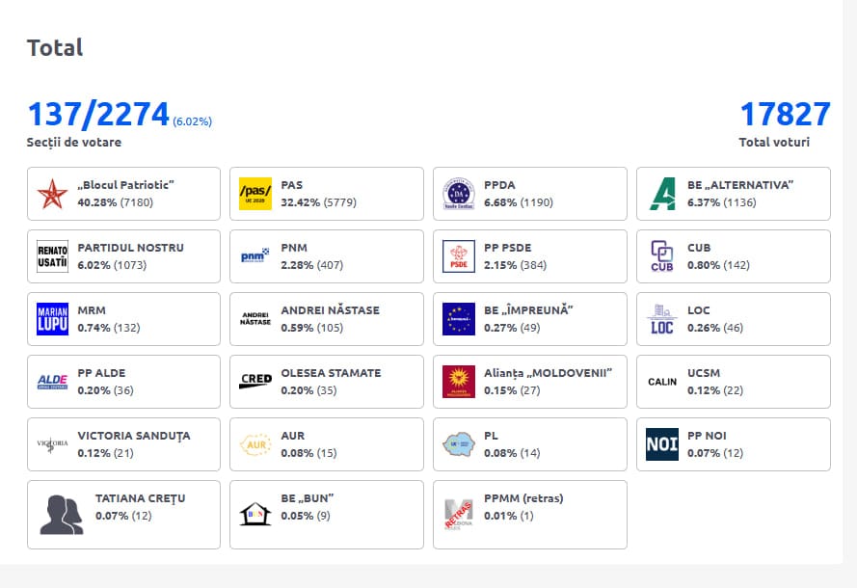857x588 pixels.
Task: Click the VICTORIA SANDUȚA name text
Action: point(134,436)
